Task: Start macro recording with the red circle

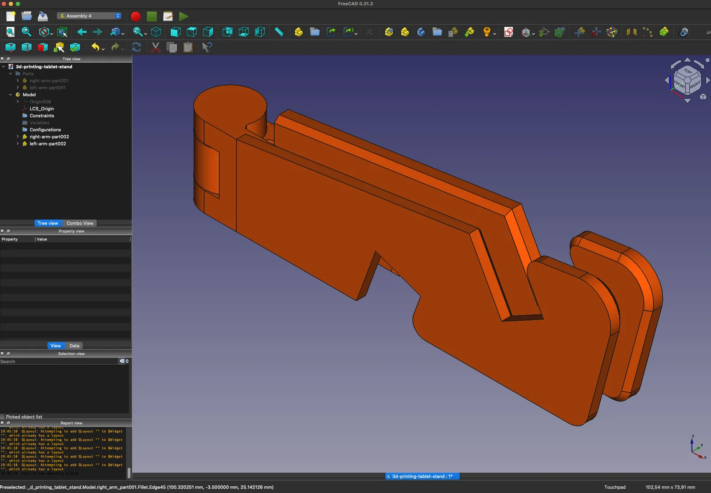Action: (x=136, y=16)
